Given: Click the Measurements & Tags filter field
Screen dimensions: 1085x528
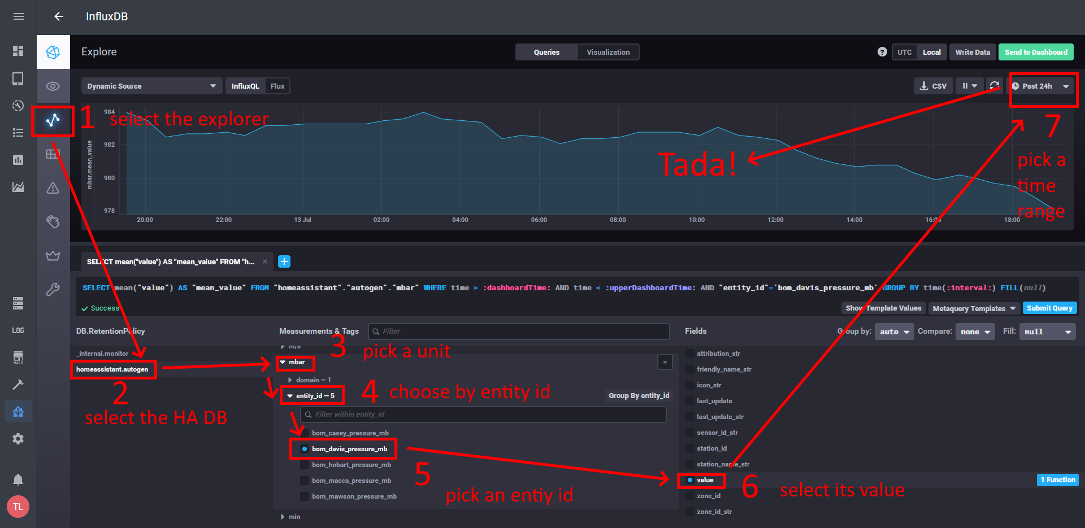Looking at the screenshot, I should point(519,331).
